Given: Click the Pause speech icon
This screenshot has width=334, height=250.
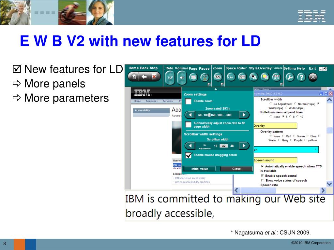Looking at the screenshot, I should (x=205, y=77).
